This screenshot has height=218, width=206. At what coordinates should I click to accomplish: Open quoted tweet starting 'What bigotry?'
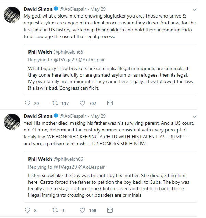click(110, 70)
